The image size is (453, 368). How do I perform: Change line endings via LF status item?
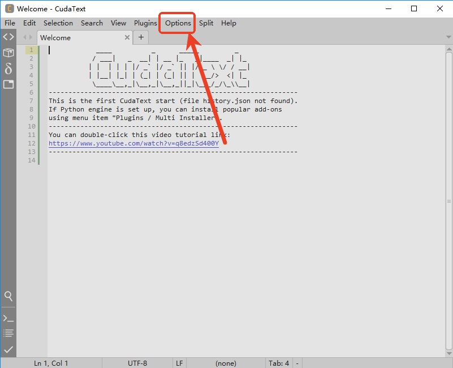[x=179, y=363]
